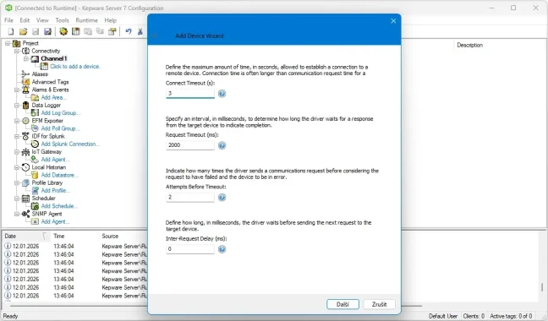Collapse the Connectivity tree node
Image resolution: width=548 pixels, height=321 pixels.
point(17,51)
